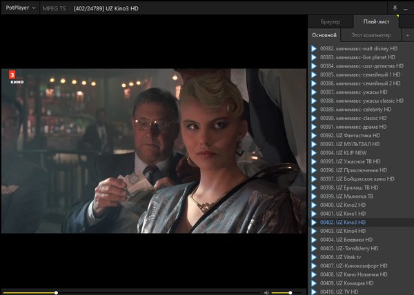Viewport: 414px width, 295px height.
Task: Click play icon beside минимакс-classic HD
Action: 314,118
